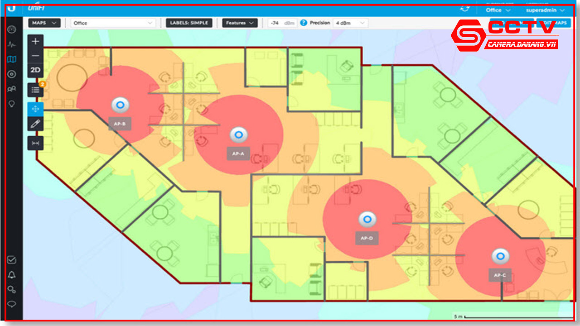Image resolution: width=580 pixels, height=326 pixels.
Task: Click the device list button with badge
Action: [x=36, y=90]
